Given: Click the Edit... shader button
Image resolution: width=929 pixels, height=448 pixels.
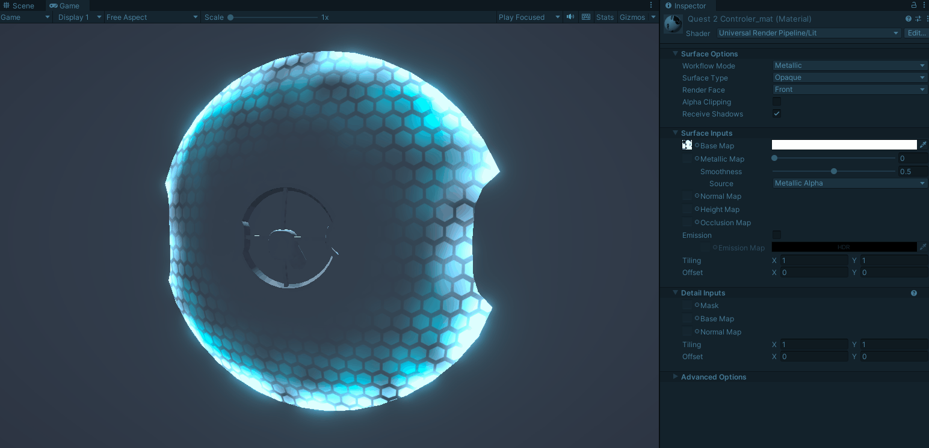Looking at the screenshot, I should click(x=916, y=33).
